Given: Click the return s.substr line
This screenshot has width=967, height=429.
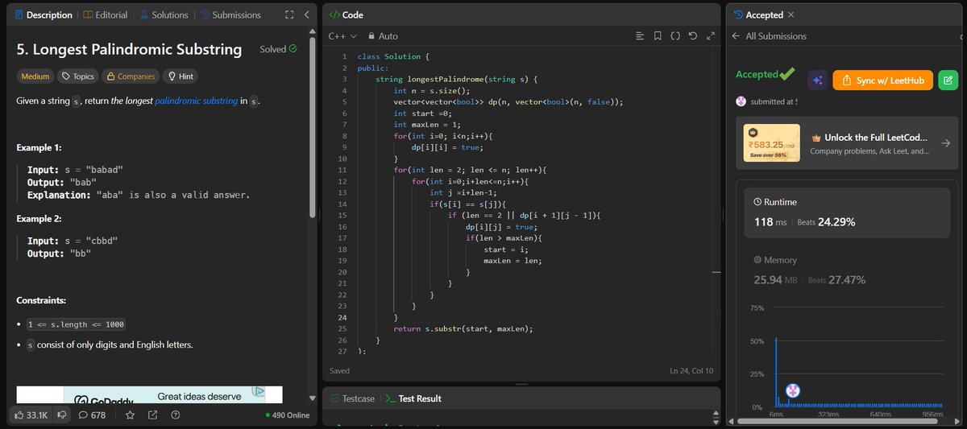Looking at the screenshot, I should (463, 328).
